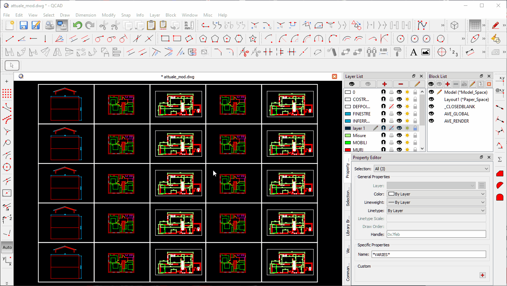The image size is (507, 286).
Task: Click Show All Layers button in Layer List
Action: pyautogui.click(x=352, y=84)
